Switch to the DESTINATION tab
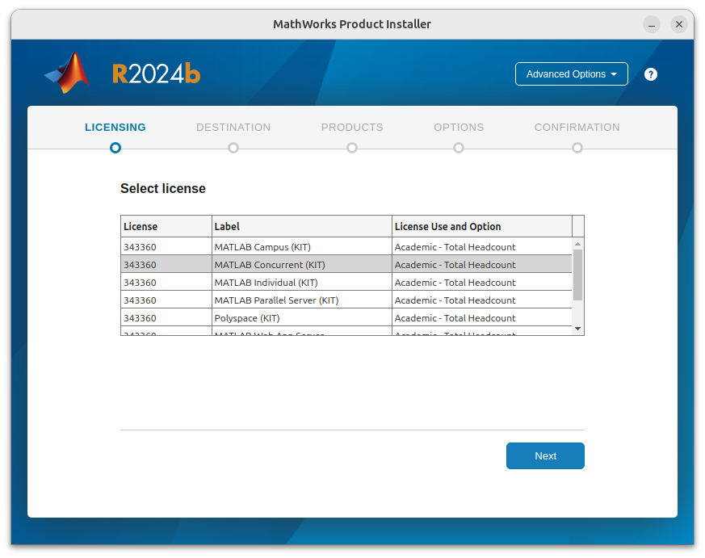 pyautogui.click(x=233, y=127)
